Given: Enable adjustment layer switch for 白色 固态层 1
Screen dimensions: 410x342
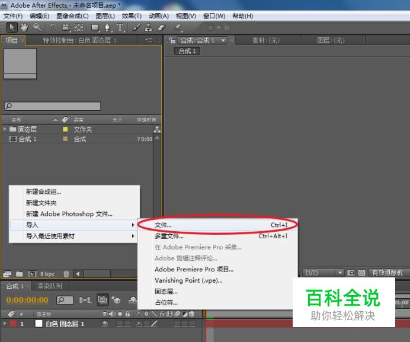Looking at the screenshot, I should pos(185,324).
